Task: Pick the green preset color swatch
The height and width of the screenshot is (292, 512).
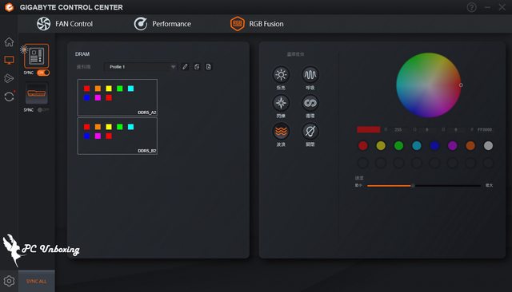Action: click(398, 145)
